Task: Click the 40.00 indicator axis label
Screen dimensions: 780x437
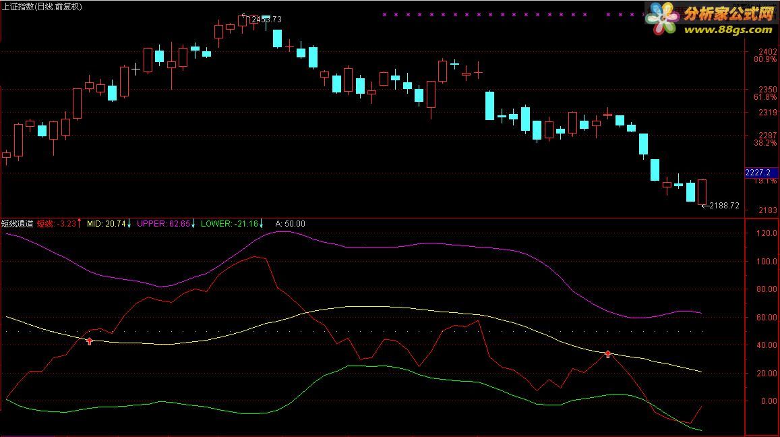Action: click(x=767, y=345)
